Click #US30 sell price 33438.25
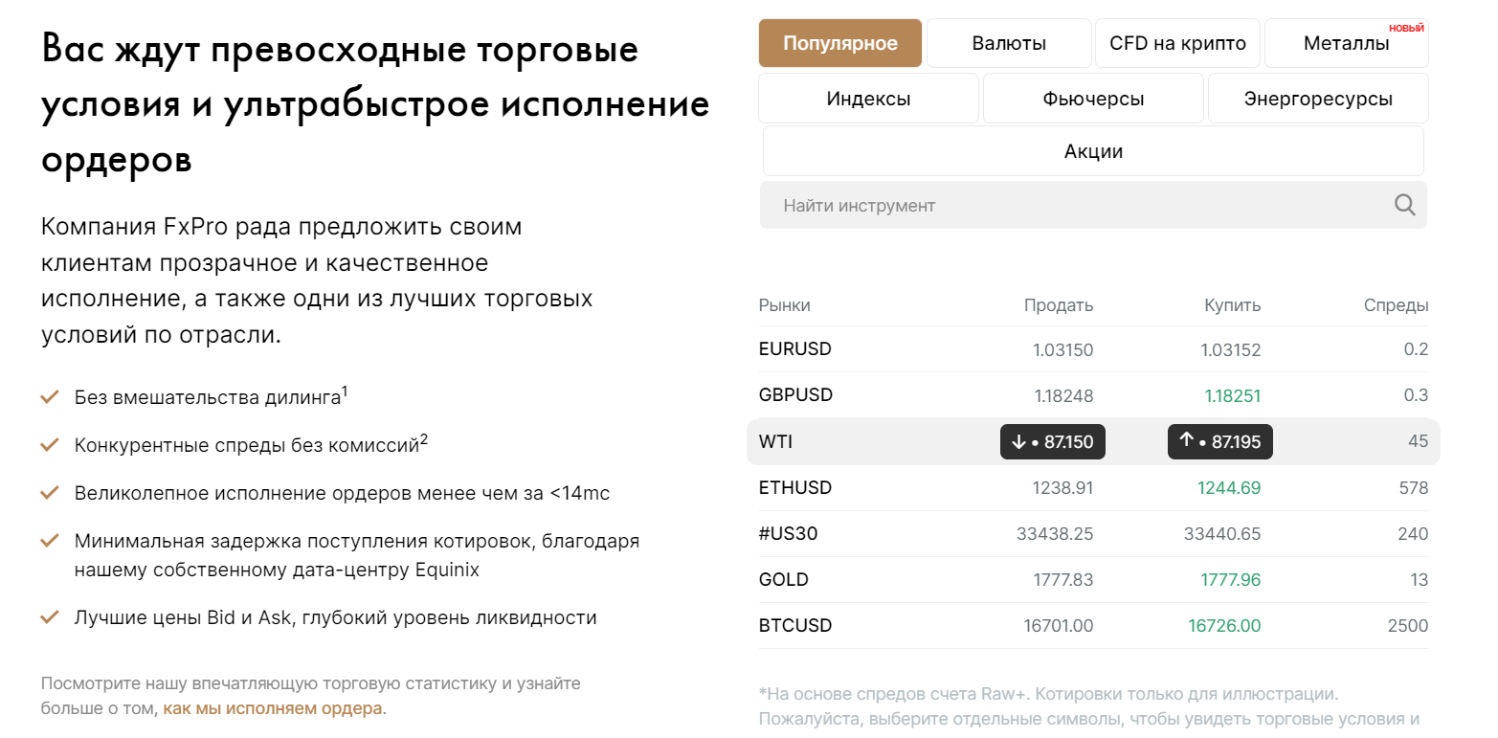The image size is (1498, 738). tap(1055, 534)
